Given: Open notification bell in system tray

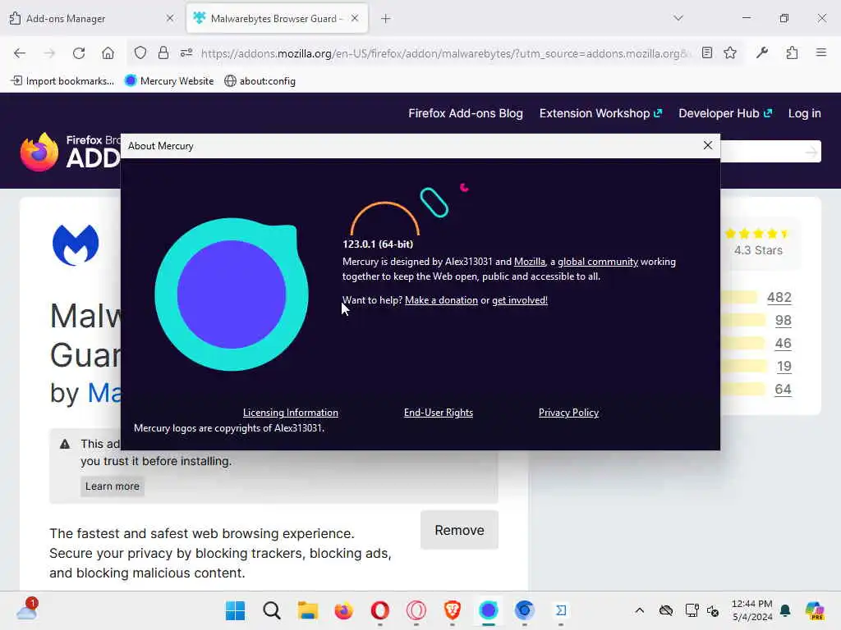Looking at the screenshot, I should click(785, 610).
